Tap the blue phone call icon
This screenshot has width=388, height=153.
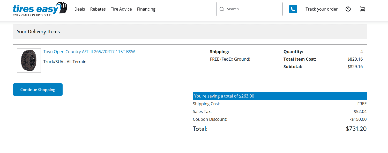click(x=293, y=9)
